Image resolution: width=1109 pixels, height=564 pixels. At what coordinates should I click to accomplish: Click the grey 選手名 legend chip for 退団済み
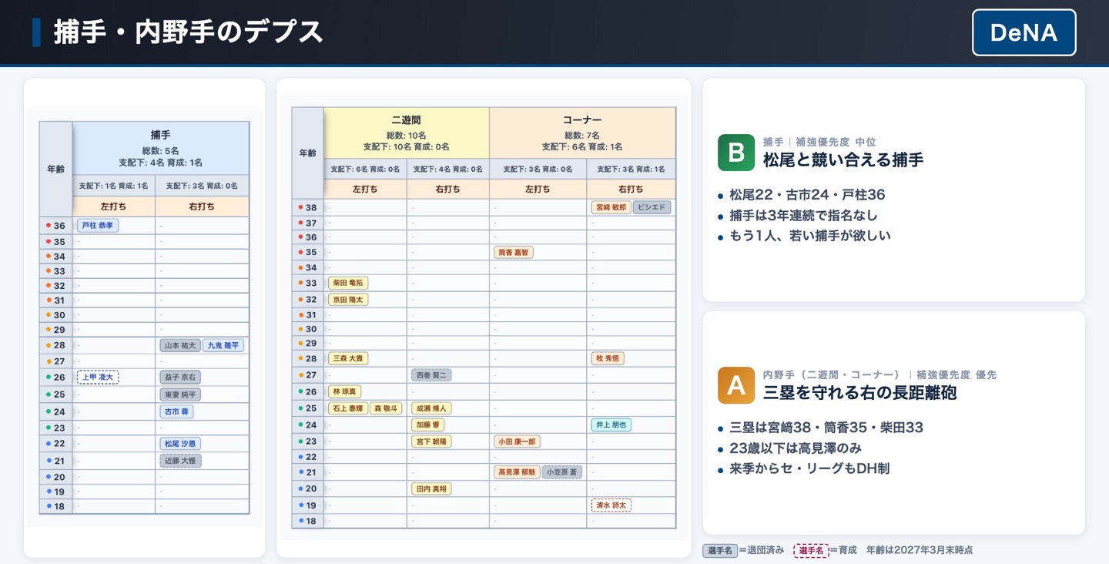click(719, 550)
